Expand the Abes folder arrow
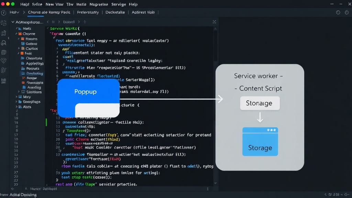 point(16,107)
